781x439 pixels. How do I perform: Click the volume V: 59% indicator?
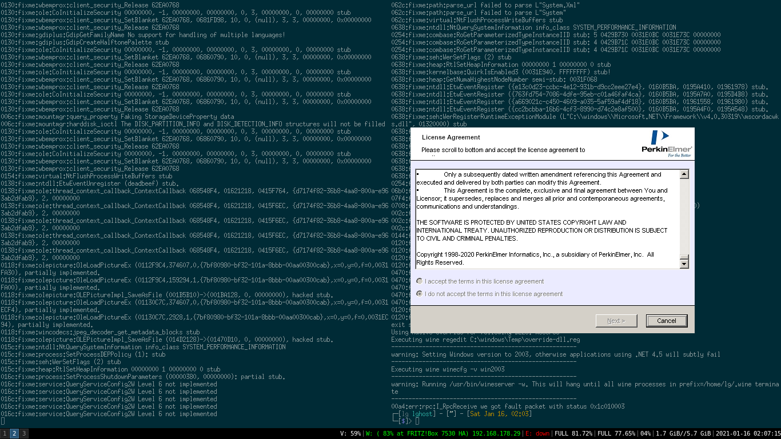(350, 433)
